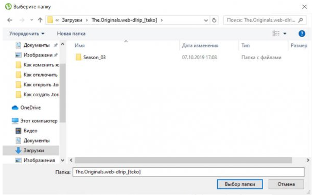Create a new folder with Новая папка
This screenshot has height=195, width=315.
pyautogui.click(x=71, y=34)
